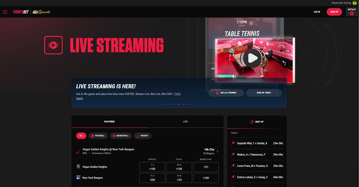Click the Next Up clock icon
359x187 pixels.
[252, 122]
